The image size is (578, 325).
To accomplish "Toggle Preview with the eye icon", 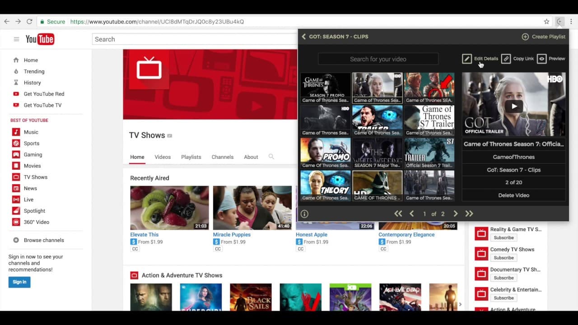I will [541, 59].
